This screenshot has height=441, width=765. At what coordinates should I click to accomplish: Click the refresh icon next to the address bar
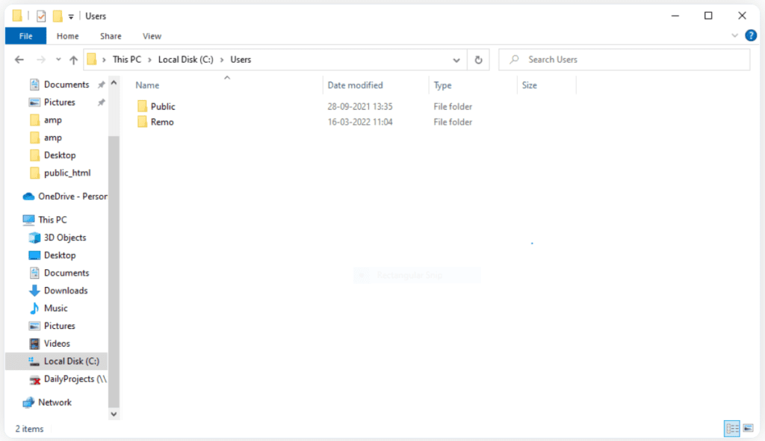click(478, 59)
